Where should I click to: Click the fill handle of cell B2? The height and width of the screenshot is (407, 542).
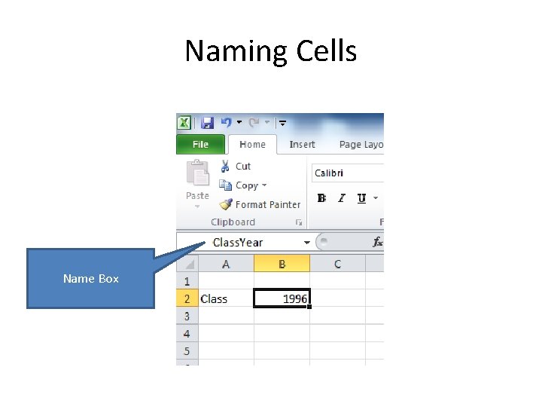(309, 306)
